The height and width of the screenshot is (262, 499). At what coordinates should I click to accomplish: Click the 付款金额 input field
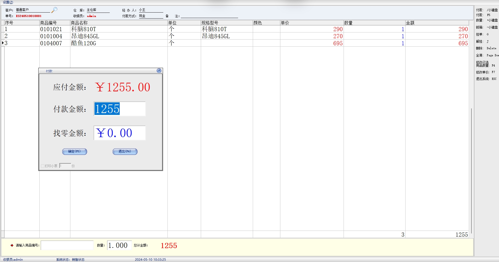[x=119, y=109]
